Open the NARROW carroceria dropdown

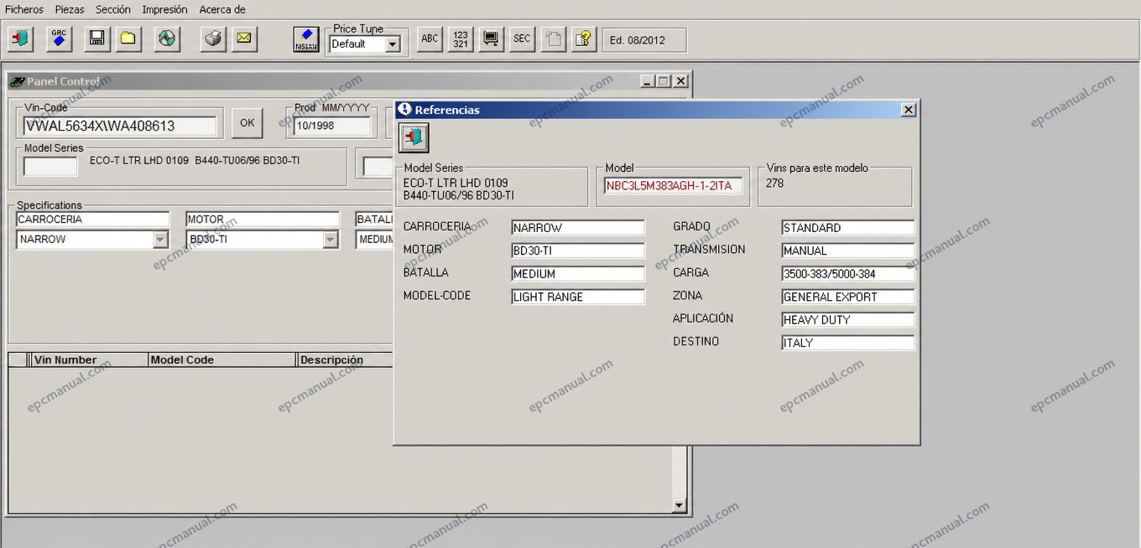coord(160,240)
